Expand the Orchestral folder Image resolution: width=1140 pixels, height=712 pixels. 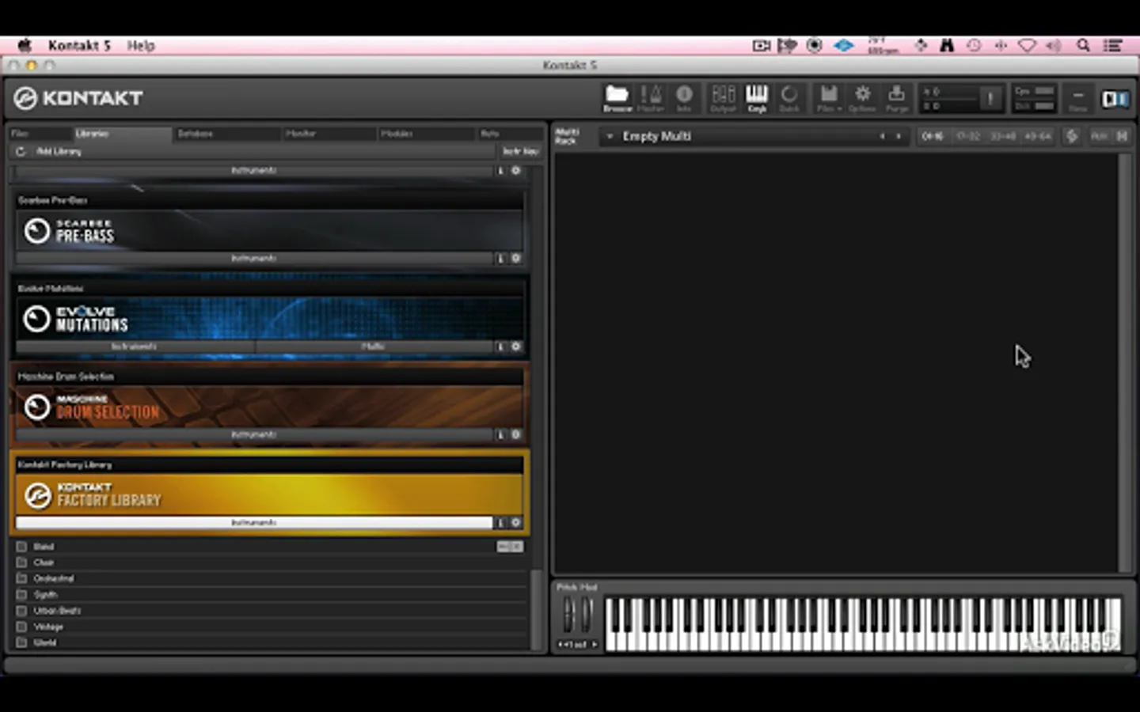(53, 578)
